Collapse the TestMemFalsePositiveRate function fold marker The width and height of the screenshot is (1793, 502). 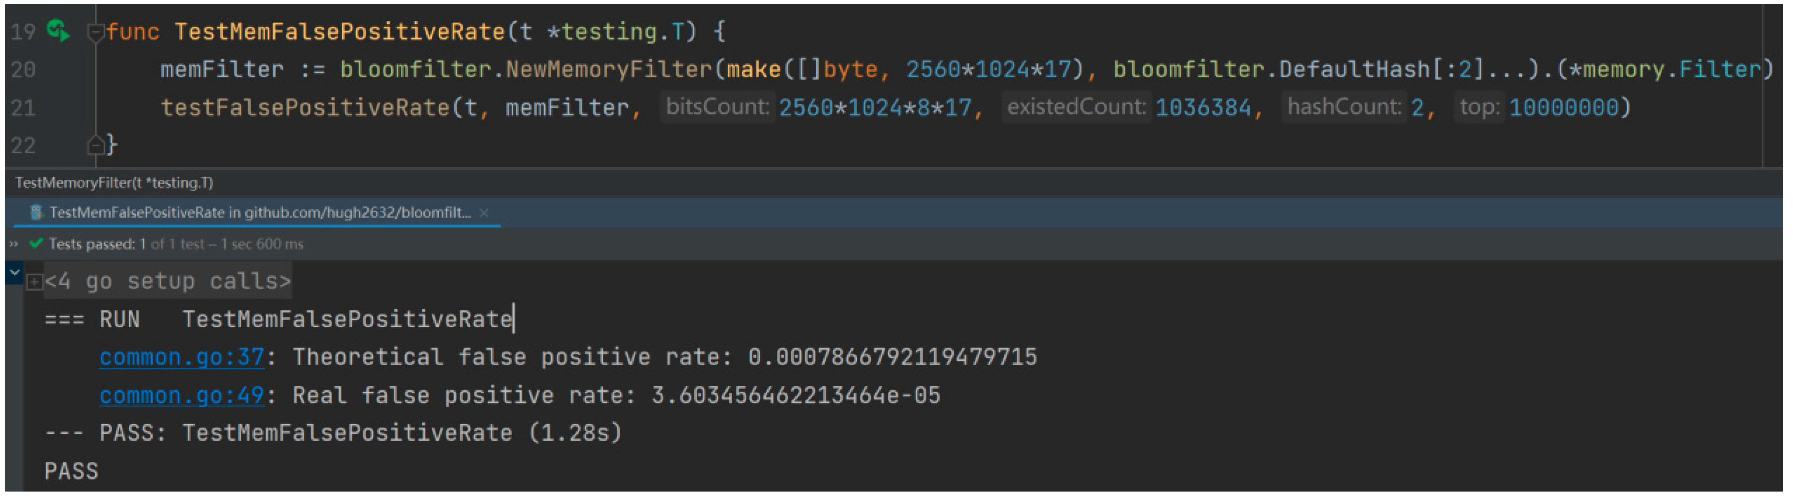94,32
